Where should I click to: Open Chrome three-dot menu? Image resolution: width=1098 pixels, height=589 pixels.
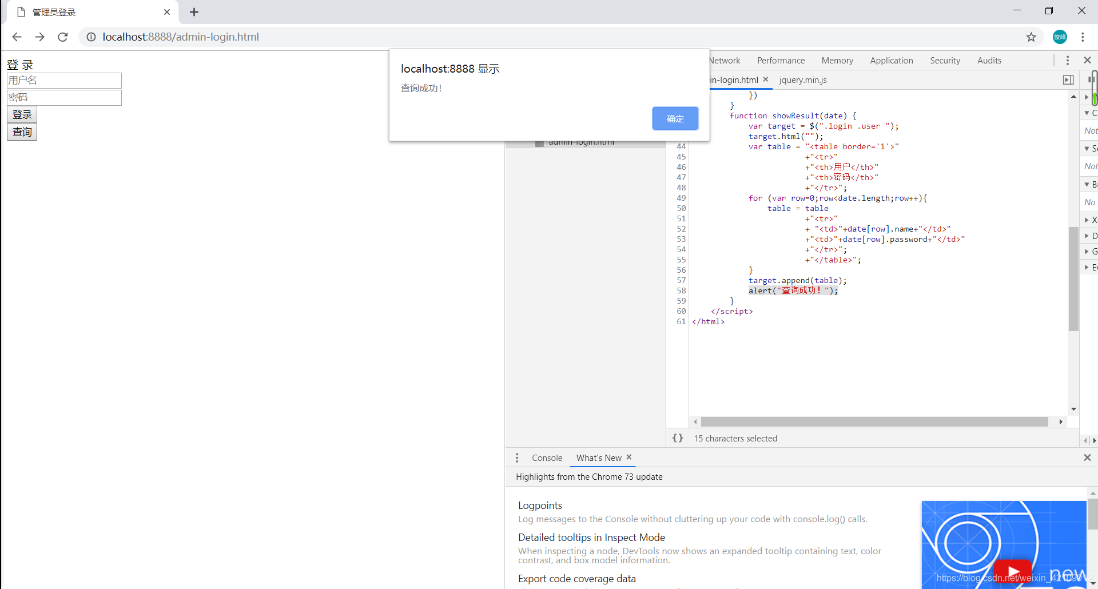(1083, 37)
